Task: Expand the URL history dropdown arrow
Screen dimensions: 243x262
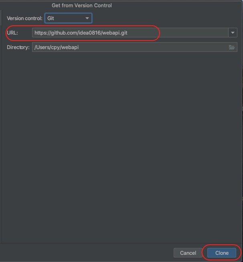Action: (x=233, y=33)
